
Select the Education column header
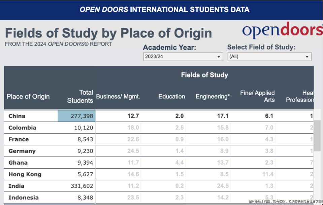(x=171, y=97)
